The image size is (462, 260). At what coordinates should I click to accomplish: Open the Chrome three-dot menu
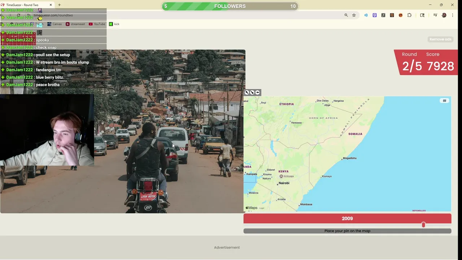pos(453,15)
